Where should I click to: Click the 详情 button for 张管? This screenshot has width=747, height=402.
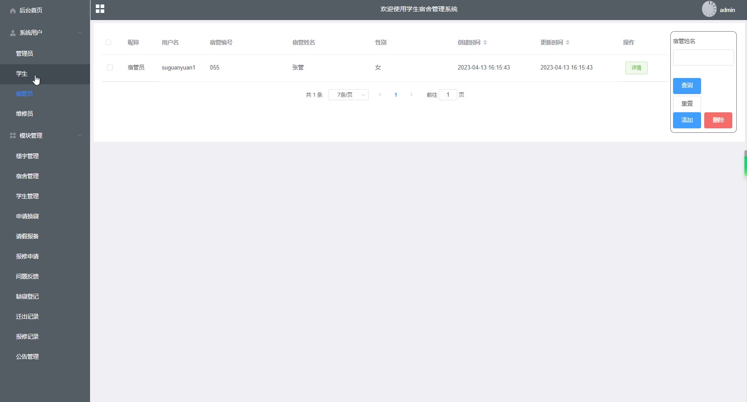[636, 68]
